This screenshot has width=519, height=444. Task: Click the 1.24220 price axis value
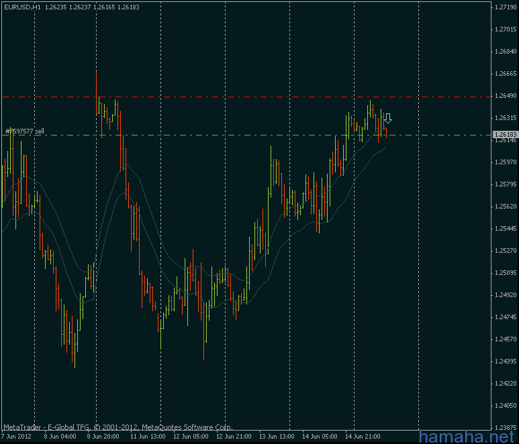(x=506, y=384)
